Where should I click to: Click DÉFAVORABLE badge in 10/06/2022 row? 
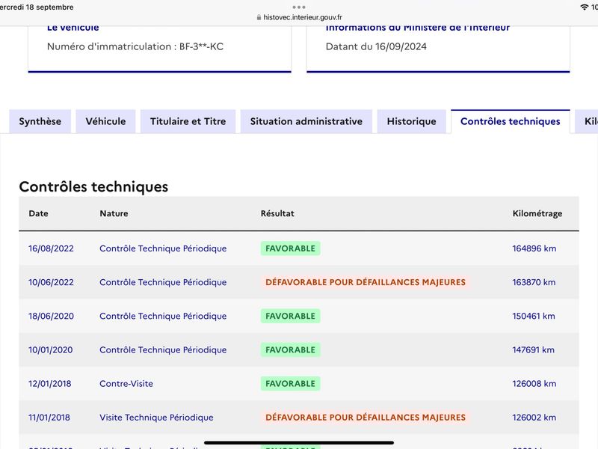366,282
